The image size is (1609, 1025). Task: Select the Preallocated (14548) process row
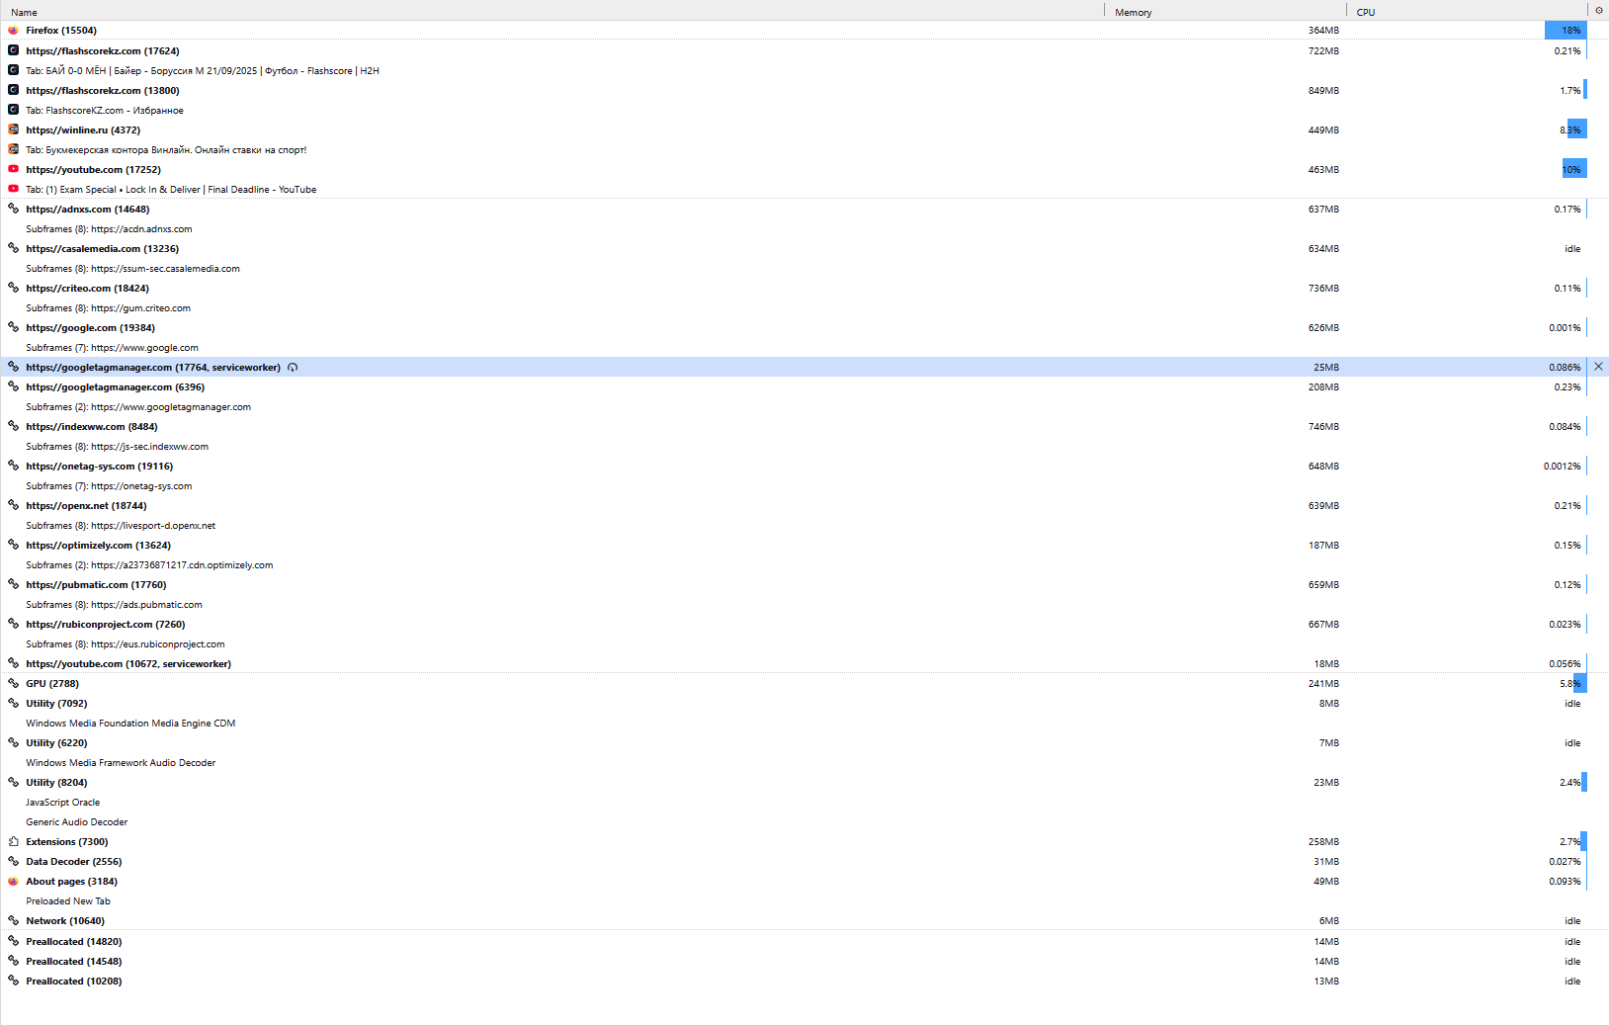point(804,961)
